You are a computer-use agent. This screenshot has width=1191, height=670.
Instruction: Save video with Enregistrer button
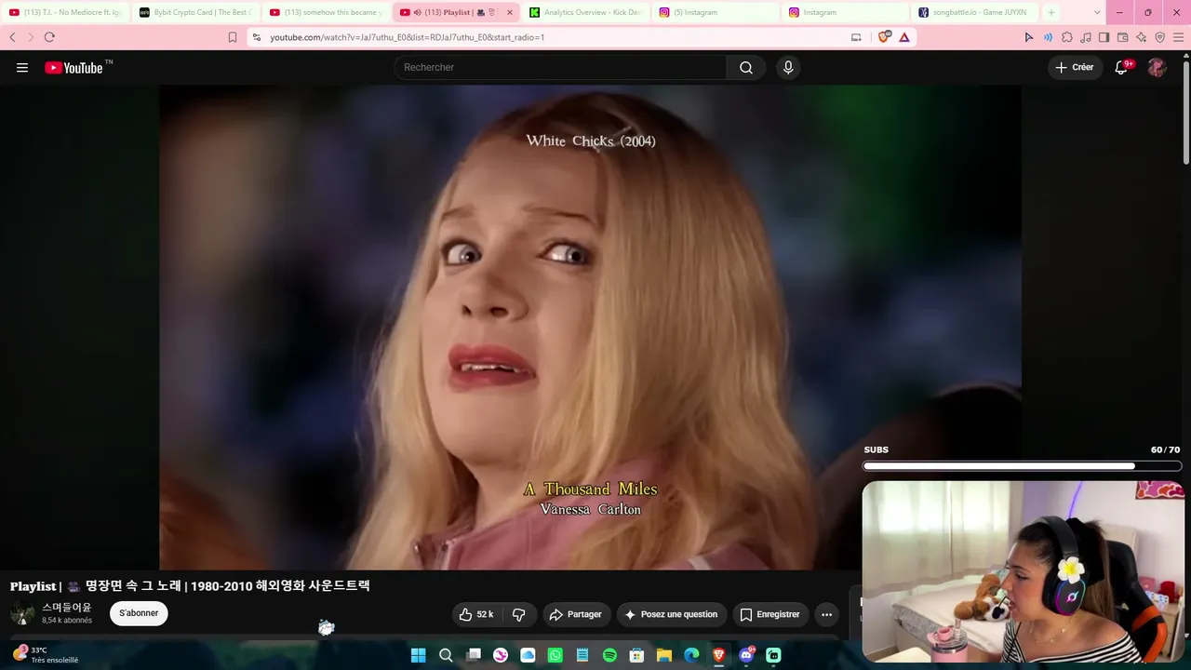pyautogui.click(x=770, y=614)
